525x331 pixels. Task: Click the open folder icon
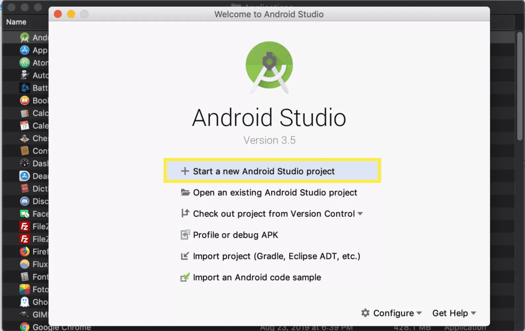[x=185, y=192]
